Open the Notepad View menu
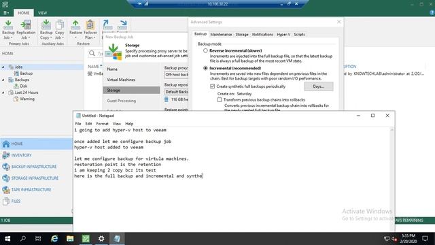This screenshot has height=245, width=435. [116, 124]
